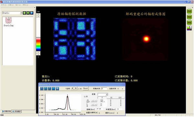Open the Static mode dropdown
The height and width of the screenshot is (117, 194).
pos(21,13)
